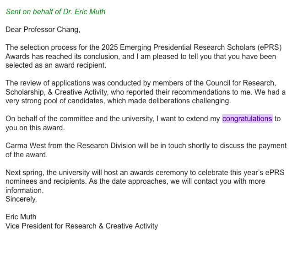Click "selected as an award recipient."
The width and height of the screenshot is (292, 255).
coord(56,65)
